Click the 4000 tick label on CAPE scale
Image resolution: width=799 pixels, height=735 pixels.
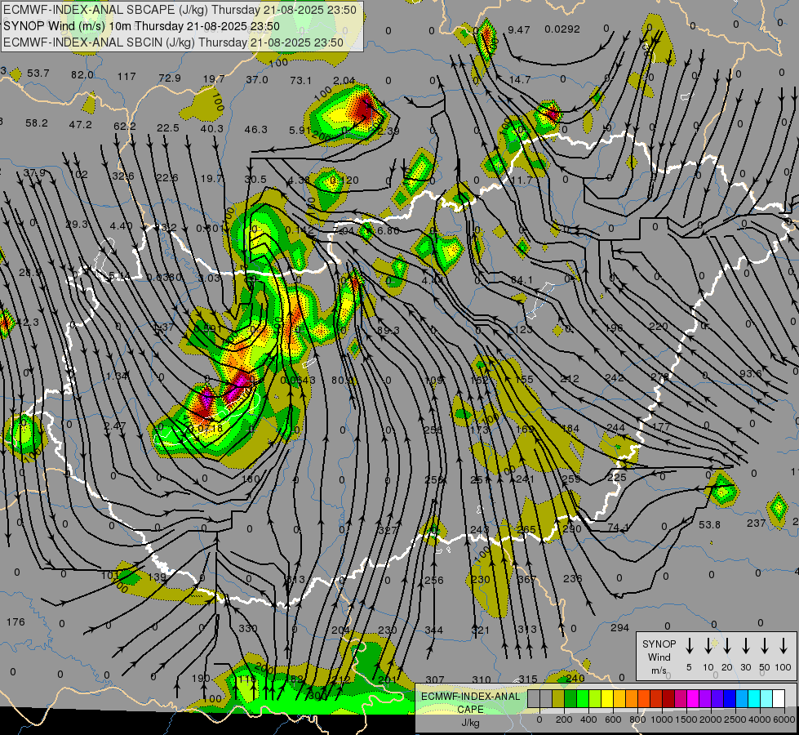[759, 719]
